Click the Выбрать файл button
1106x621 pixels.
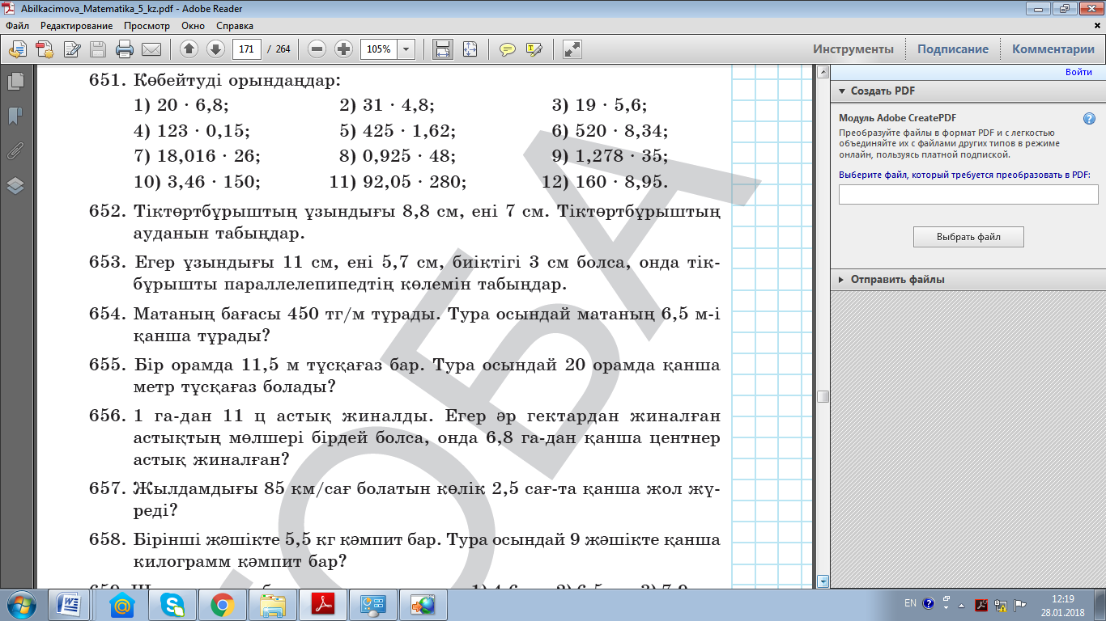tap(968, 237)
